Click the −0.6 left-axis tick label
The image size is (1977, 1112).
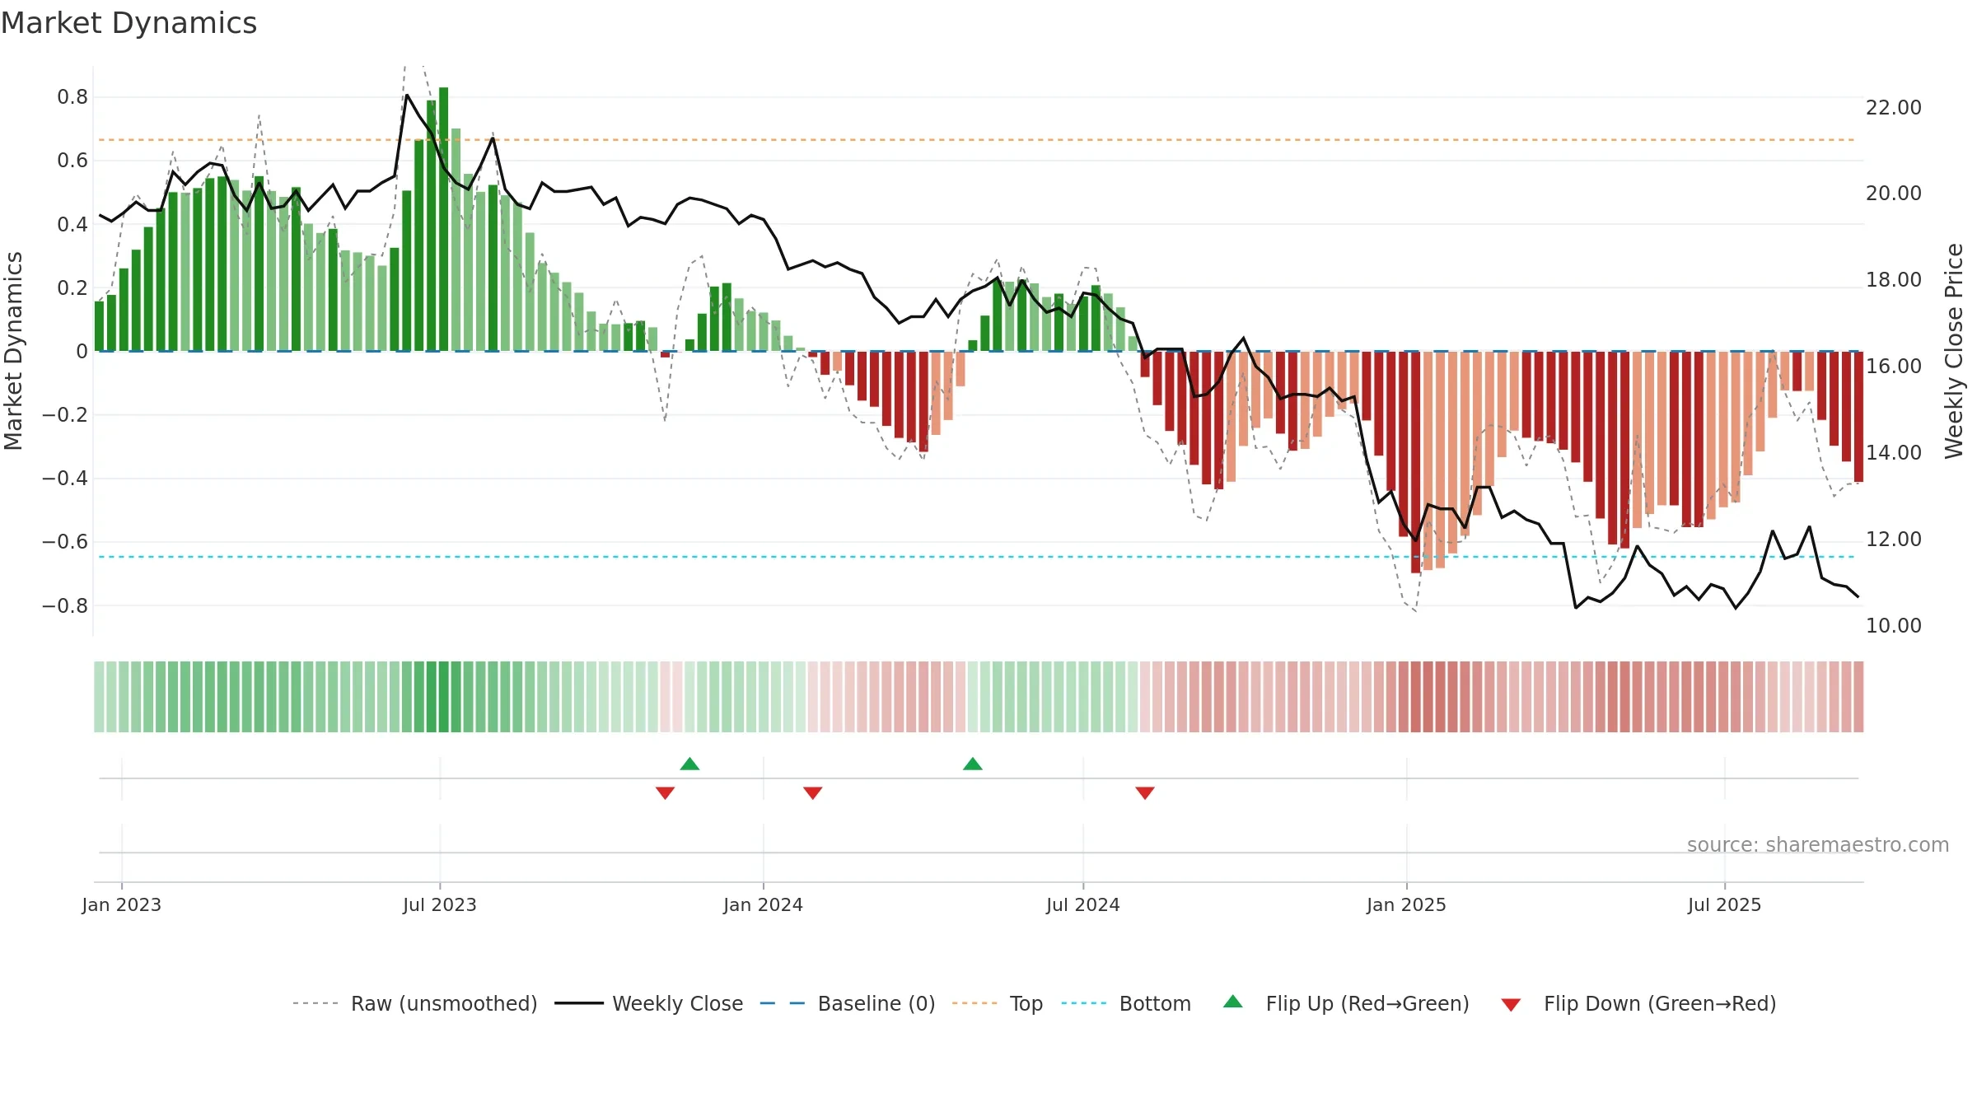(x=65, y=542)
